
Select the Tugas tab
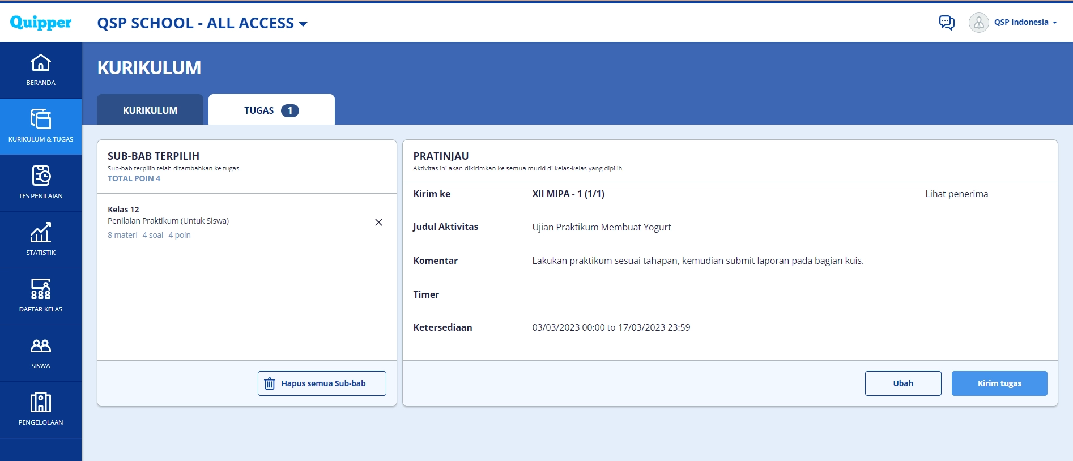(x=259, y=110)
